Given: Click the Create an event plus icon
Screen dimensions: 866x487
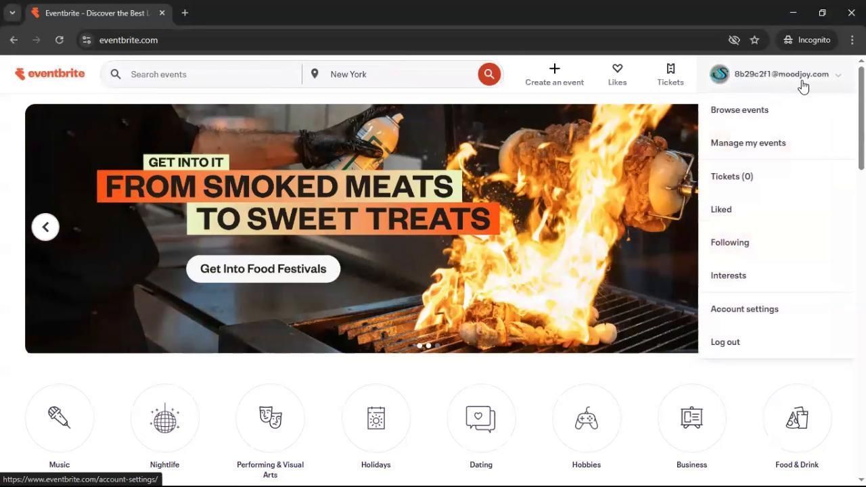Looking at the screenshot, I should 554,69.
